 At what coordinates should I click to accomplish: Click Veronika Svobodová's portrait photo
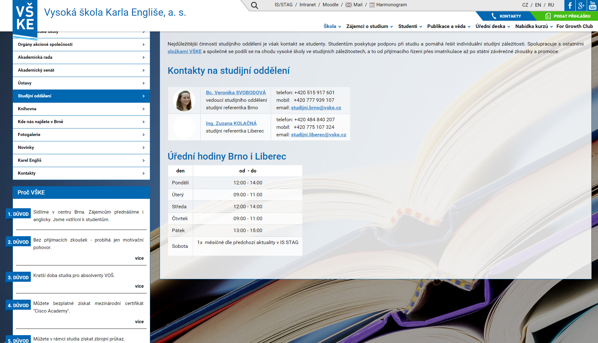(184, 100)
